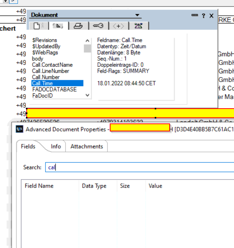Click the Search input field
Viewport: 234px width, 248px height.
(139, 167)
